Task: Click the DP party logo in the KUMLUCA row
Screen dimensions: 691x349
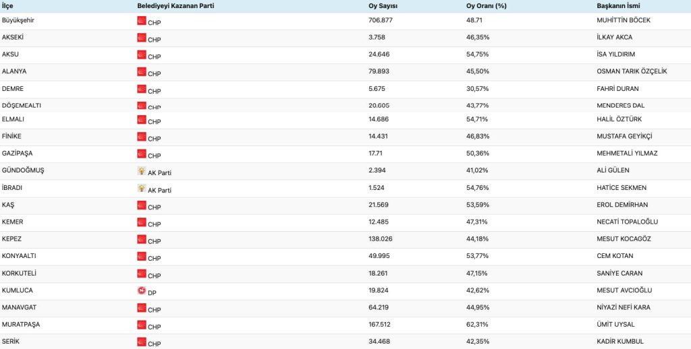Action: (x=142, y=291)
